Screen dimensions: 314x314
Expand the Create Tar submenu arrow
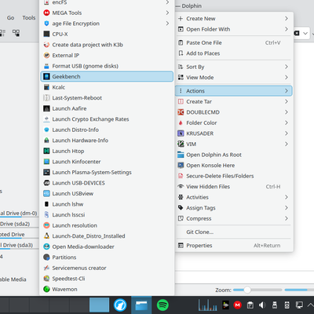coord(287,101)
